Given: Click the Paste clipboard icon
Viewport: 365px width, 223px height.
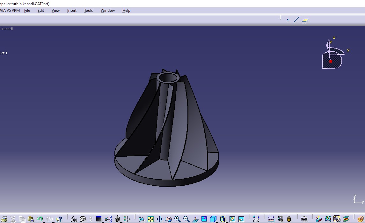Looking at the screenshot, I should coord(31,219).
